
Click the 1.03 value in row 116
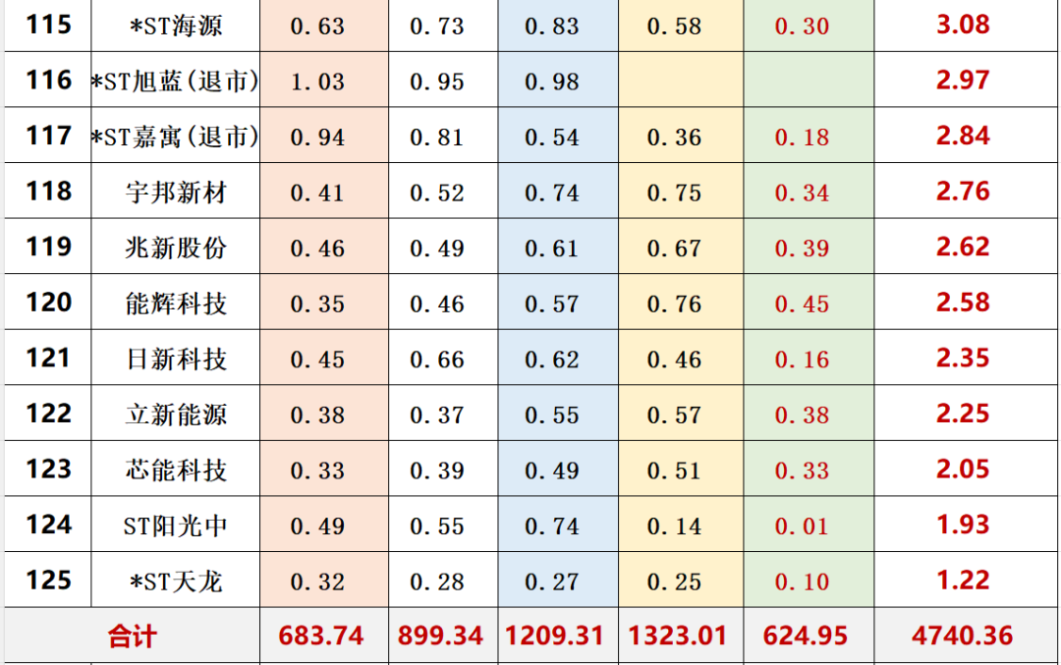tap(317, 82)
